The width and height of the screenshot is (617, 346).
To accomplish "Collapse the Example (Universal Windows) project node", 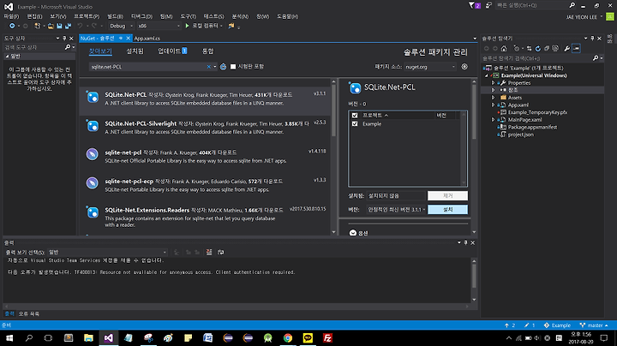I will tap(487, 75).
